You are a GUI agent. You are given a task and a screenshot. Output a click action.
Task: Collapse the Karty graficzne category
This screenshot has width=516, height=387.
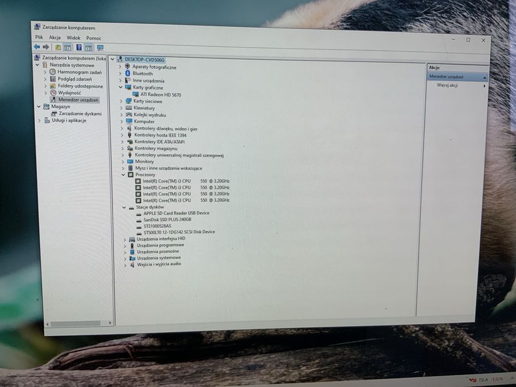coord(121,87)
